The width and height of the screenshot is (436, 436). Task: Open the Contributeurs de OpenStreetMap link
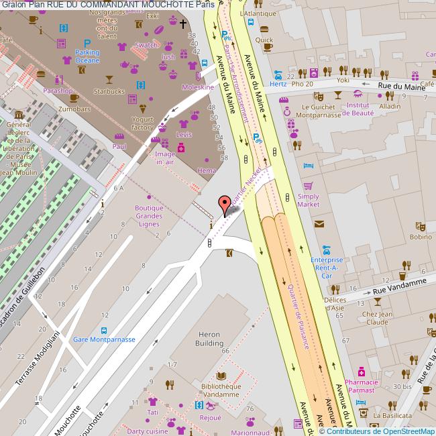click(x=378, y=431)
